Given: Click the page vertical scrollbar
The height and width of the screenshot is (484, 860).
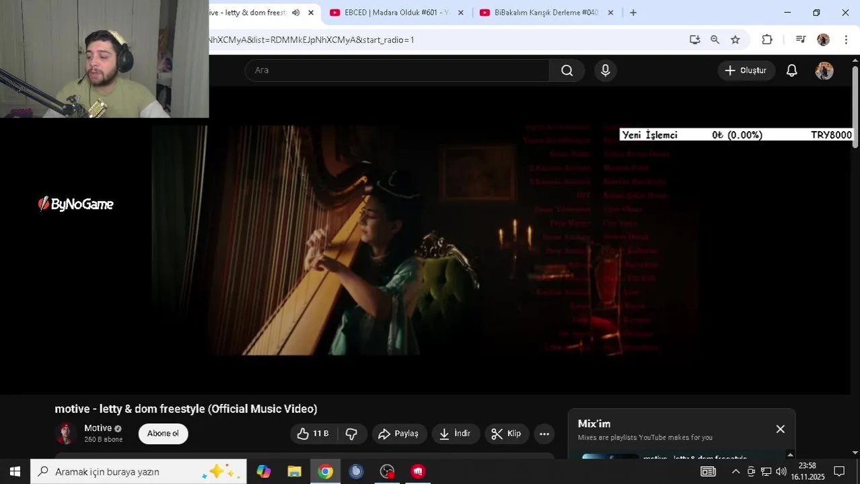Looking at the screenshot, I should [x=855, y=108].
